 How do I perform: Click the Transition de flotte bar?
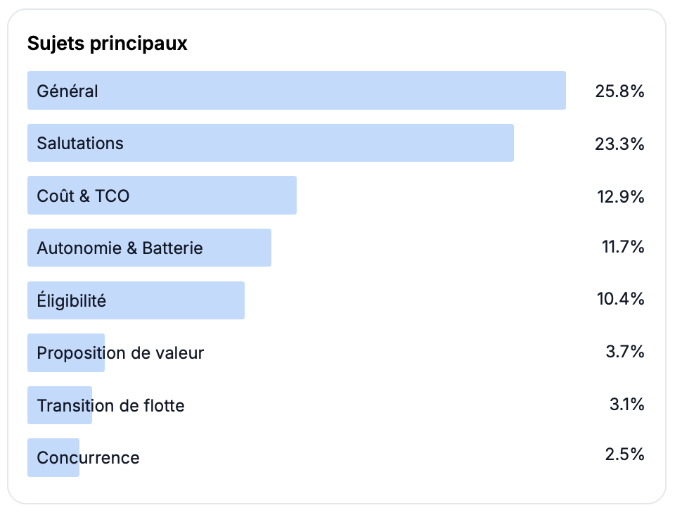tap(60, 405)
